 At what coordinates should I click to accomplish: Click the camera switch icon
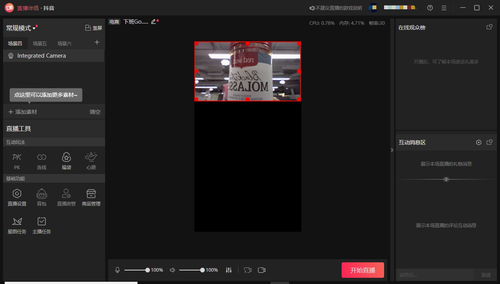(x=248, y=270)
